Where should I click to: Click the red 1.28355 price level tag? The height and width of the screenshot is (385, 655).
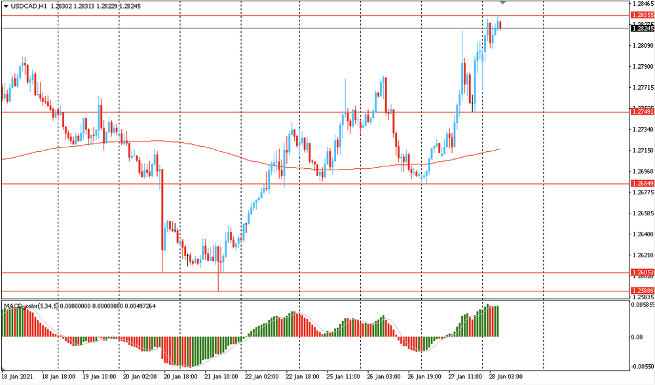[x=642, y=15]
